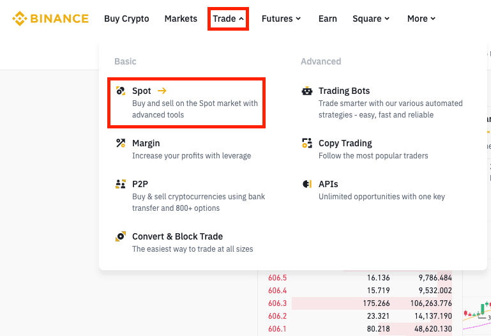The height and width of the screenshot is (336, 491).
Task: Expand the Futures dropdown
Action: [281, 19]
